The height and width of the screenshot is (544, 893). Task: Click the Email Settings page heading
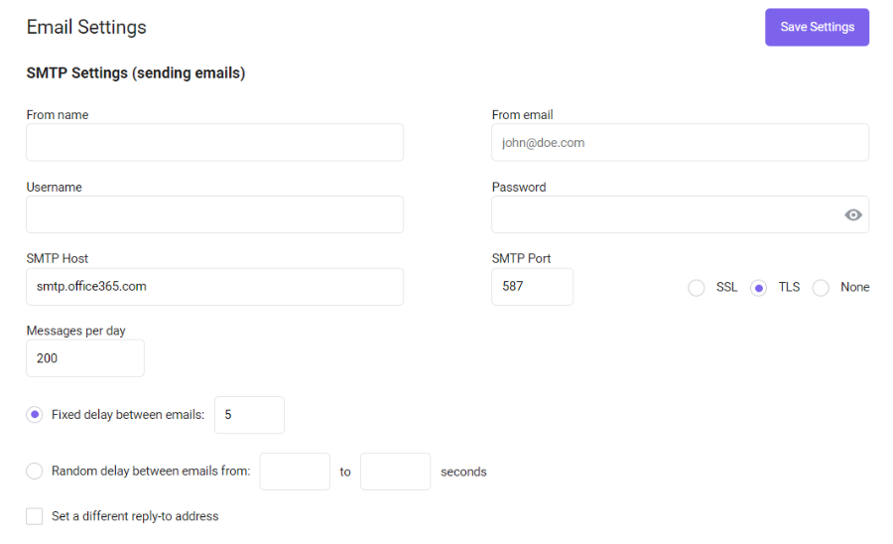(x=86, y=27)
